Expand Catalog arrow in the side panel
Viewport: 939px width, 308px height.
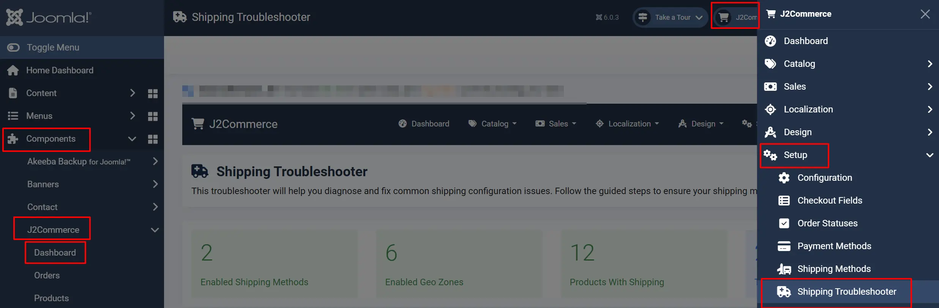coord(930,64)
